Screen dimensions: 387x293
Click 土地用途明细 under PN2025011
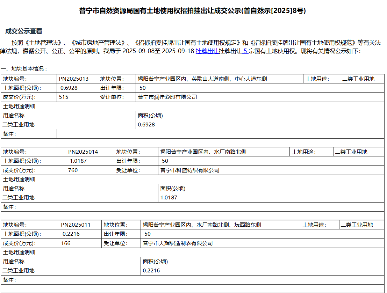click(19, 252)
